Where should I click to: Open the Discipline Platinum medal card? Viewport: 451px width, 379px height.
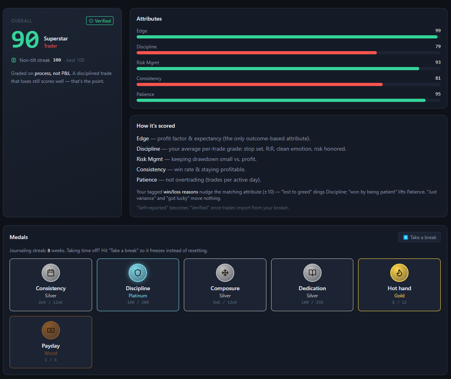(138, 285)
